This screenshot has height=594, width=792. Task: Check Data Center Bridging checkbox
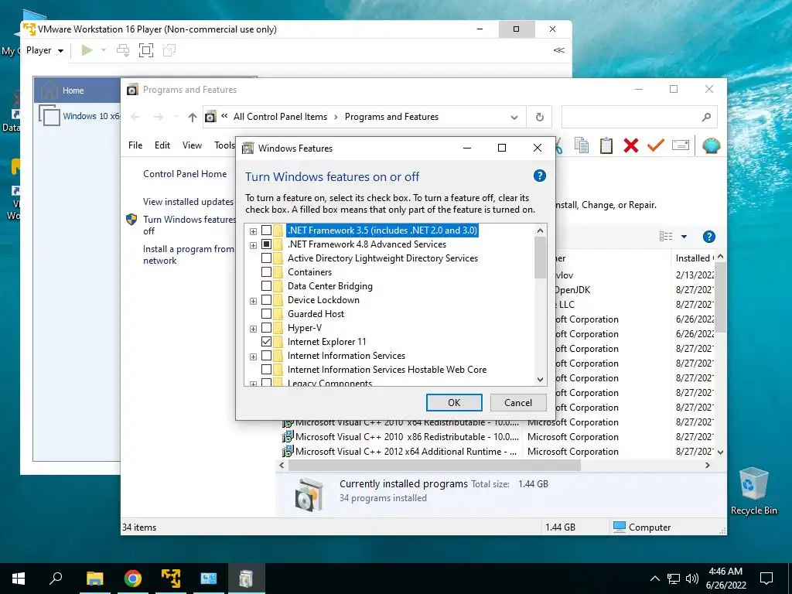266,286
